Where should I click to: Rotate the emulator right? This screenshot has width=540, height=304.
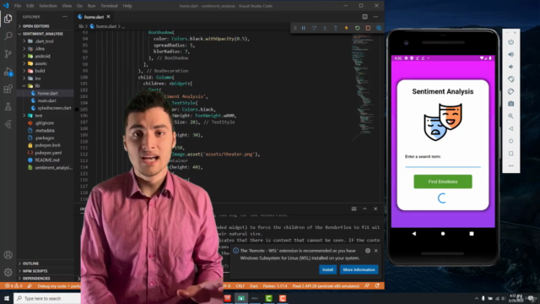tap(511, 91)
